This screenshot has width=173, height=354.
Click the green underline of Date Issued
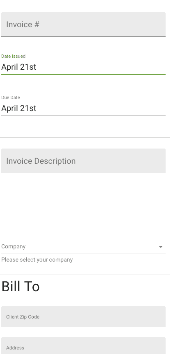[x=83, y=74]
